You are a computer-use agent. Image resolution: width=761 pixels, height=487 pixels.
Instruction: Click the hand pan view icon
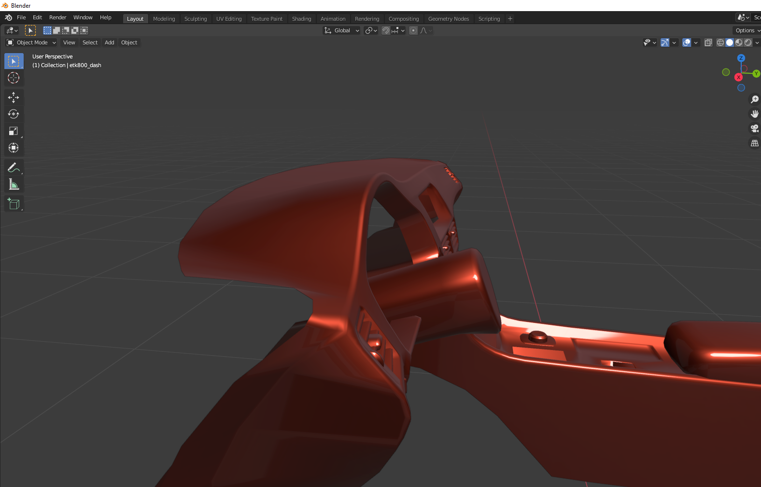(754, 114)
